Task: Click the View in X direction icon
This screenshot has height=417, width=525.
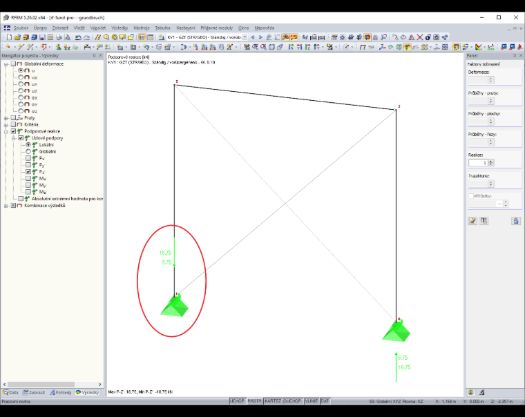Action: (291, 47)
